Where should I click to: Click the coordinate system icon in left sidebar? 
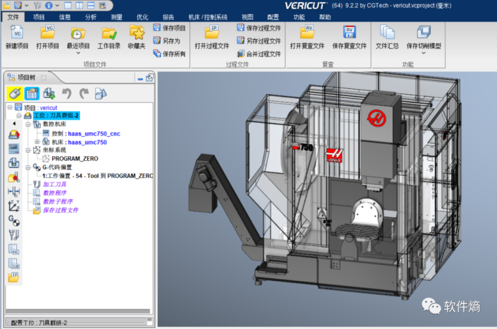point(14,205)
